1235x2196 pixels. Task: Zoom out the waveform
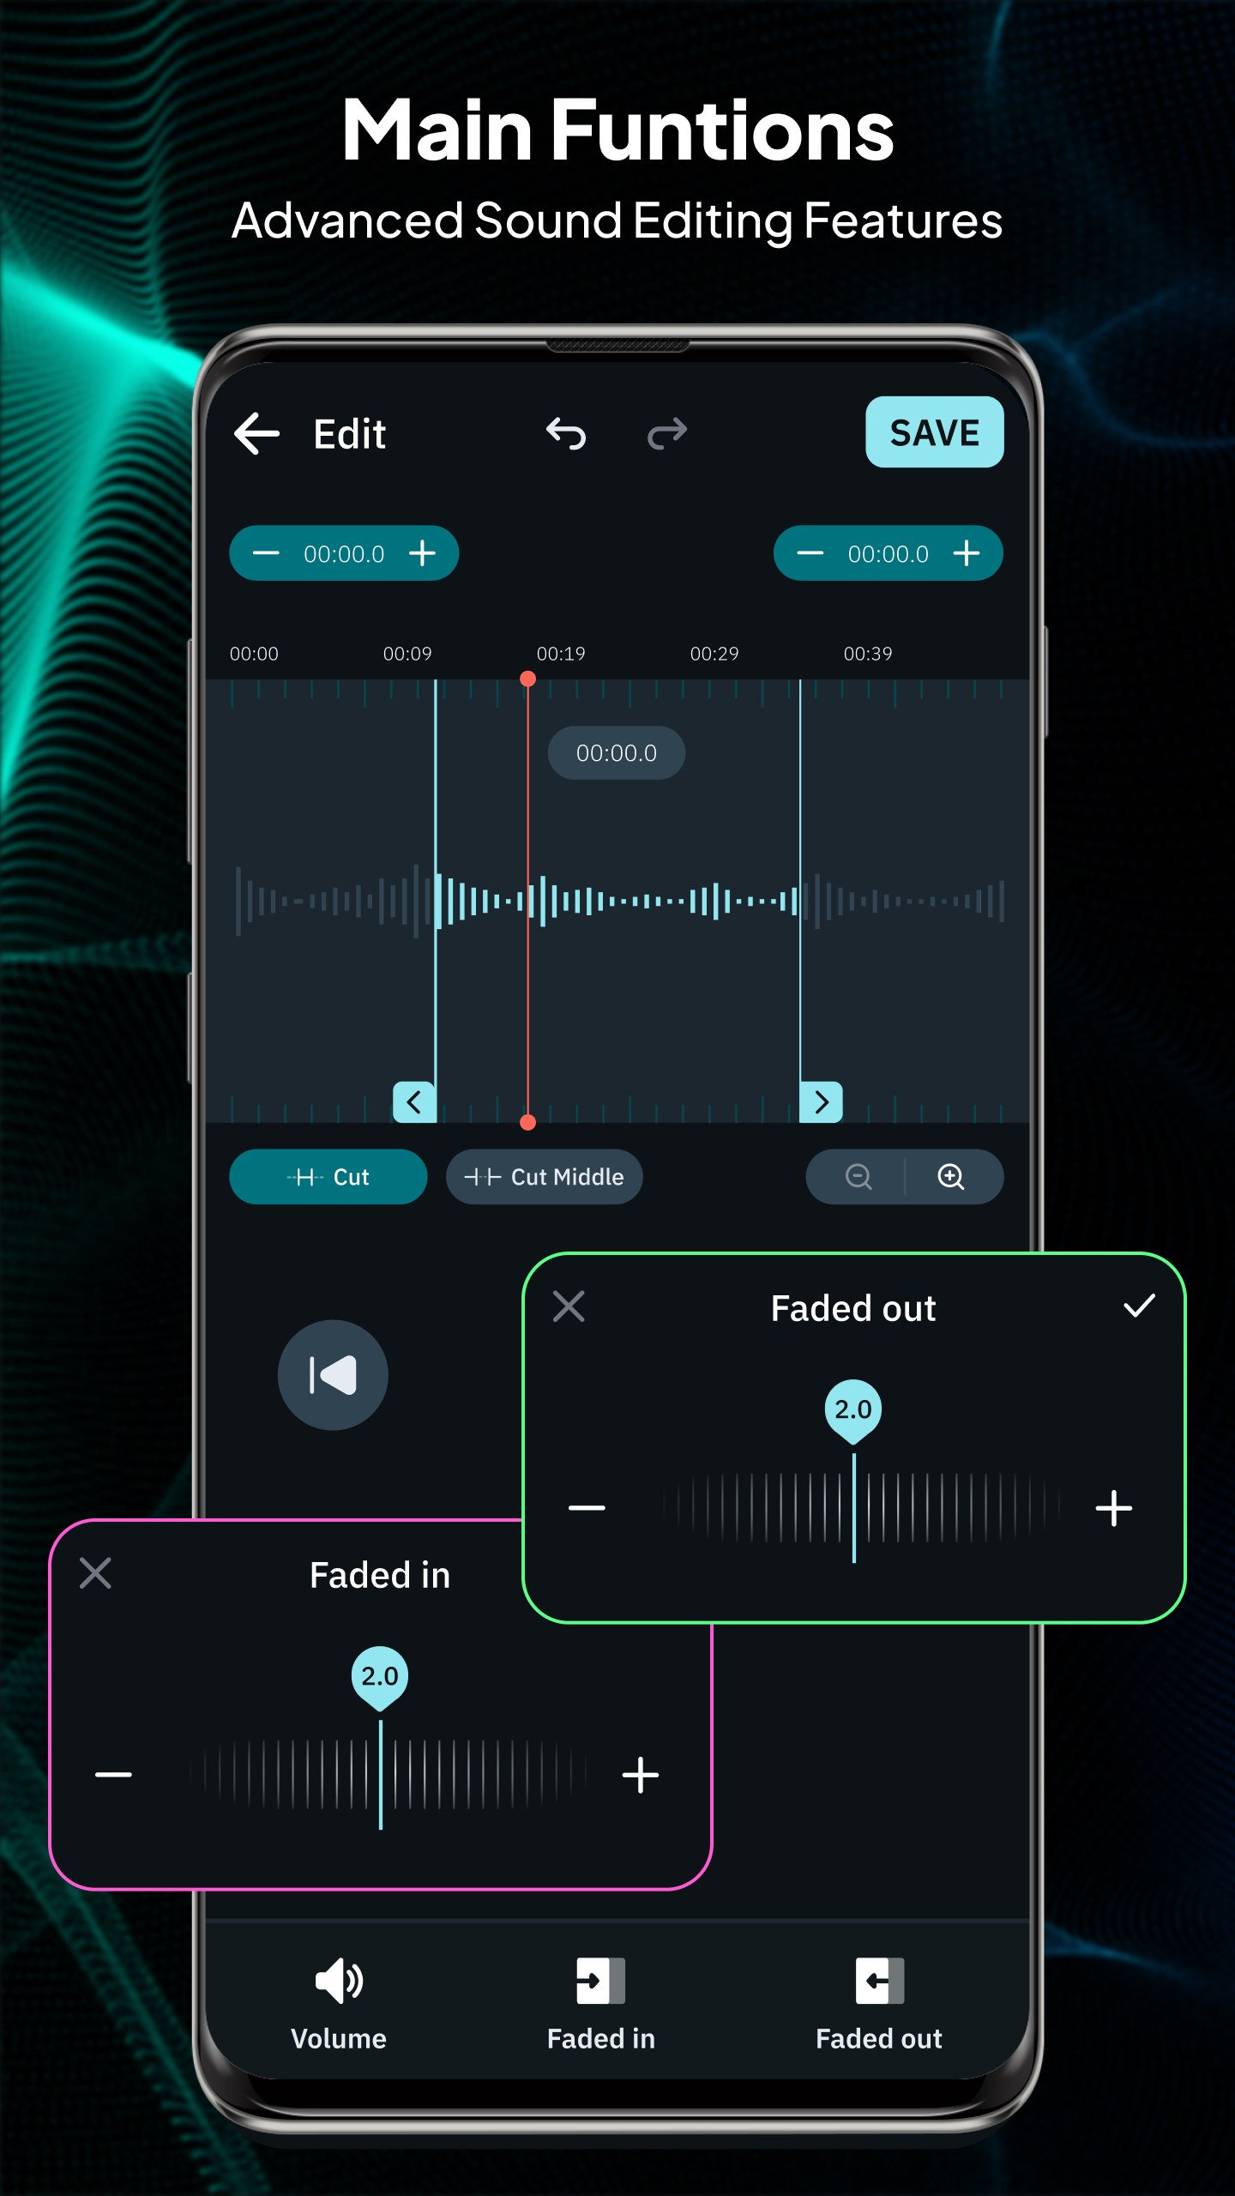(x=858, y=1177)
